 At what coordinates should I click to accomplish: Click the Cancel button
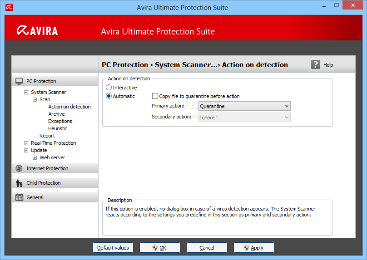coord(207,248)
